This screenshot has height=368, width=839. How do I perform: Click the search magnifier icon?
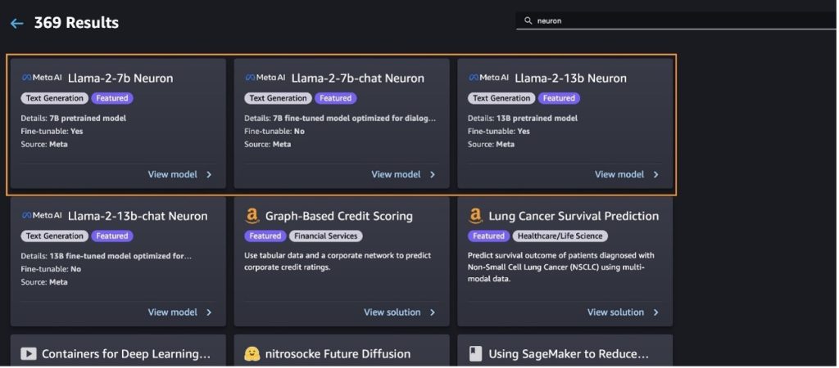point(528,20)
